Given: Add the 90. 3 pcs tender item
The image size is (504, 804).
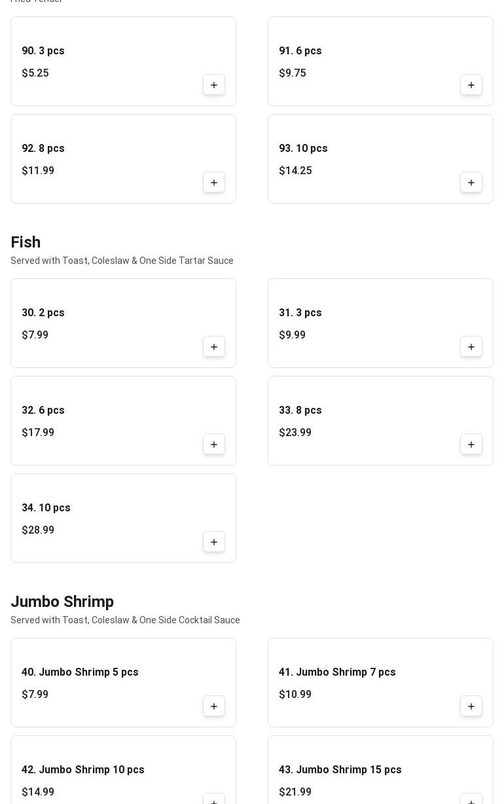Looking at the screenshot, I should (x=214, y=85).
